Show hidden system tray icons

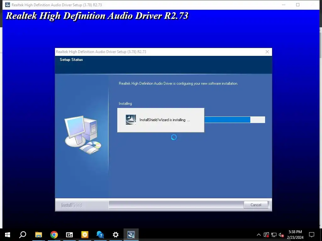coord(259,235)
